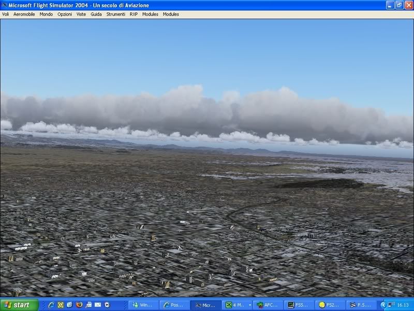Switch to the F.S.... taskbar window
Screen dimensions: 414x311
(361, 305)
